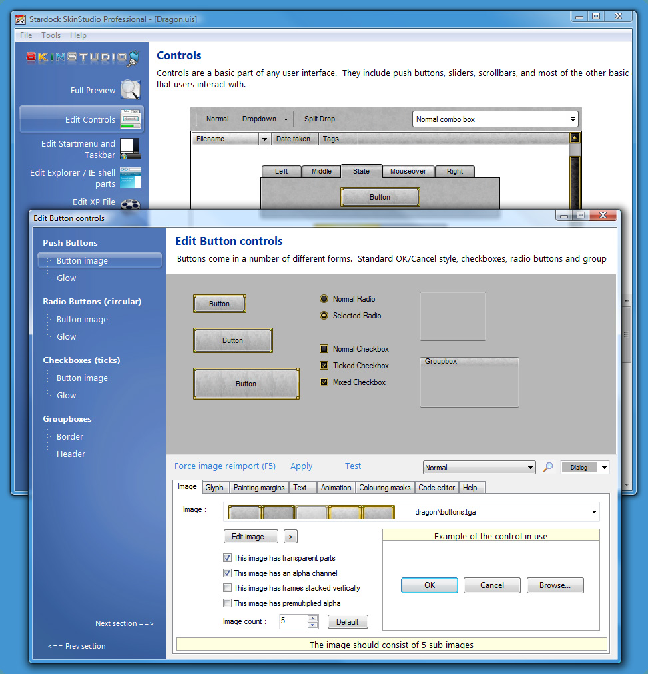This screenshot has height=674, width=648.
Task: Click the magnifier zoom icon beside Normal dropdown
Action: [548, 468]
